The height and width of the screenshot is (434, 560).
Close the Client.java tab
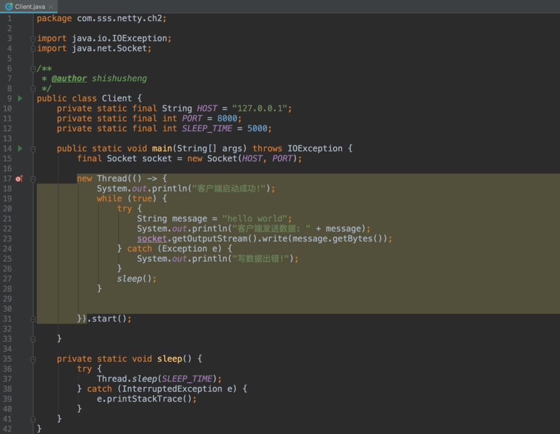point(51,7)
